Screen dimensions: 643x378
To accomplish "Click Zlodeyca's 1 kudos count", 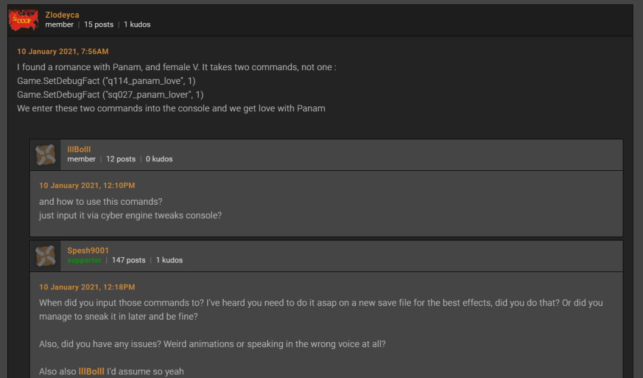I will pos(137,24).
